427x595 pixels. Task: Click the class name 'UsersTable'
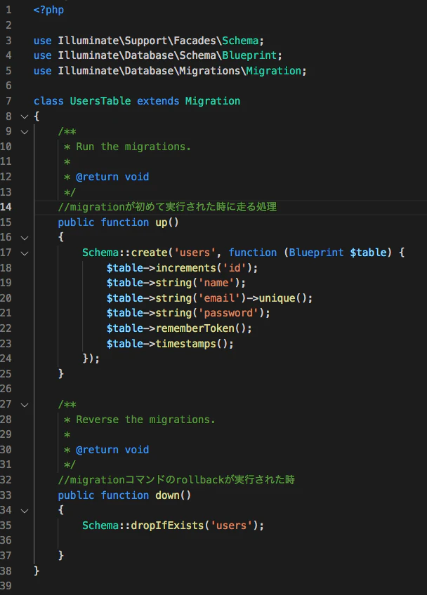pos(100,101)
